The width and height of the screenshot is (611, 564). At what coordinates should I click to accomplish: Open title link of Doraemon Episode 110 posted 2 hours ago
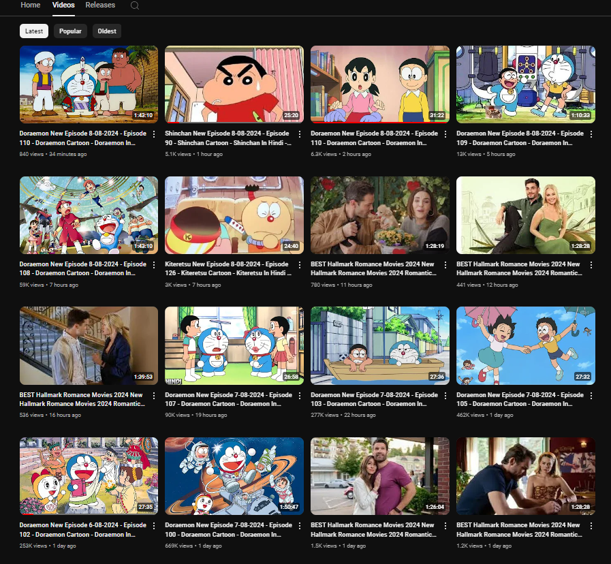click(x=374, y=138)
